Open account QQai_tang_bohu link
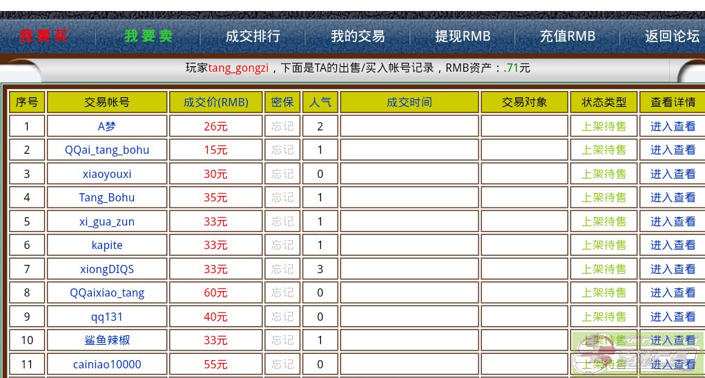This screenshot has height=378, width=705. pos(107,150)
